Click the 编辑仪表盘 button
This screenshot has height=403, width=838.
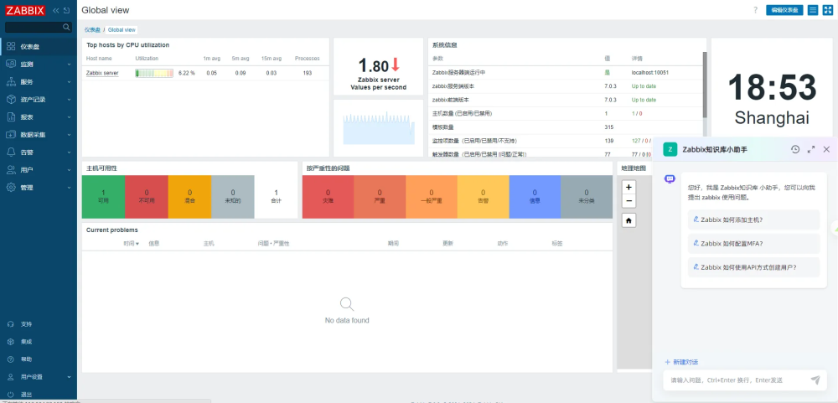pyautogui.click(x=784, y=10)
